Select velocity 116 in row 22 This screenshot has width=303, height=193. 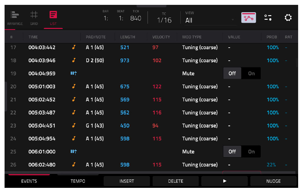[x=157, y=113]
